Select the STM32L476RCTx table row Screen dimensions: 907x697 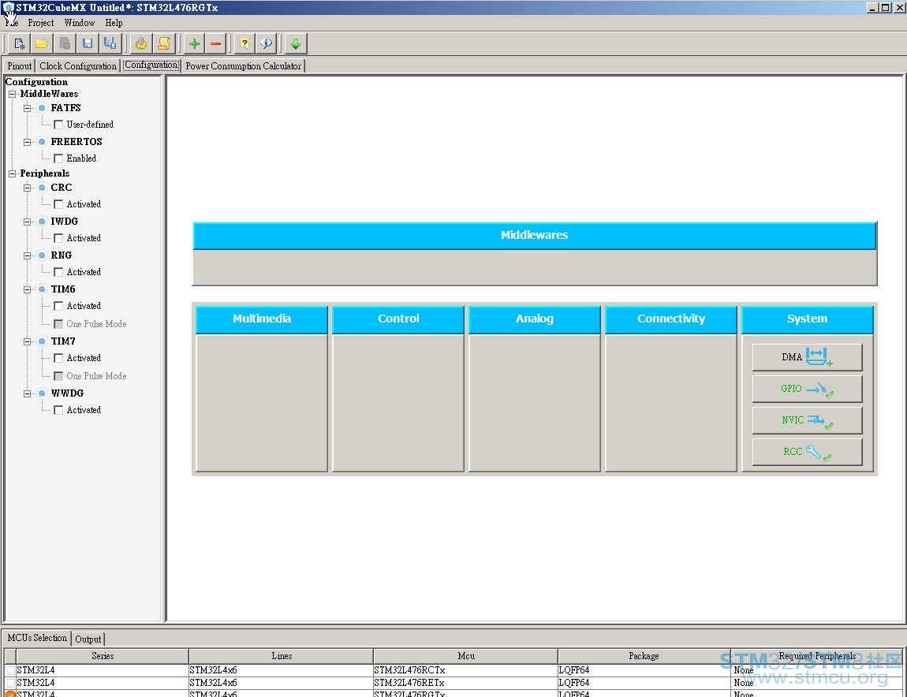point(454,670)
